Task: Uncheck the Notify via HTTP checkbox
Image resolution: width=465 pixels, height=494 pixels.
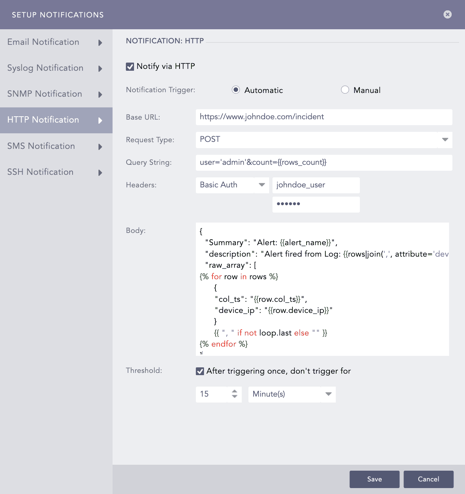Action: point(130,67)
